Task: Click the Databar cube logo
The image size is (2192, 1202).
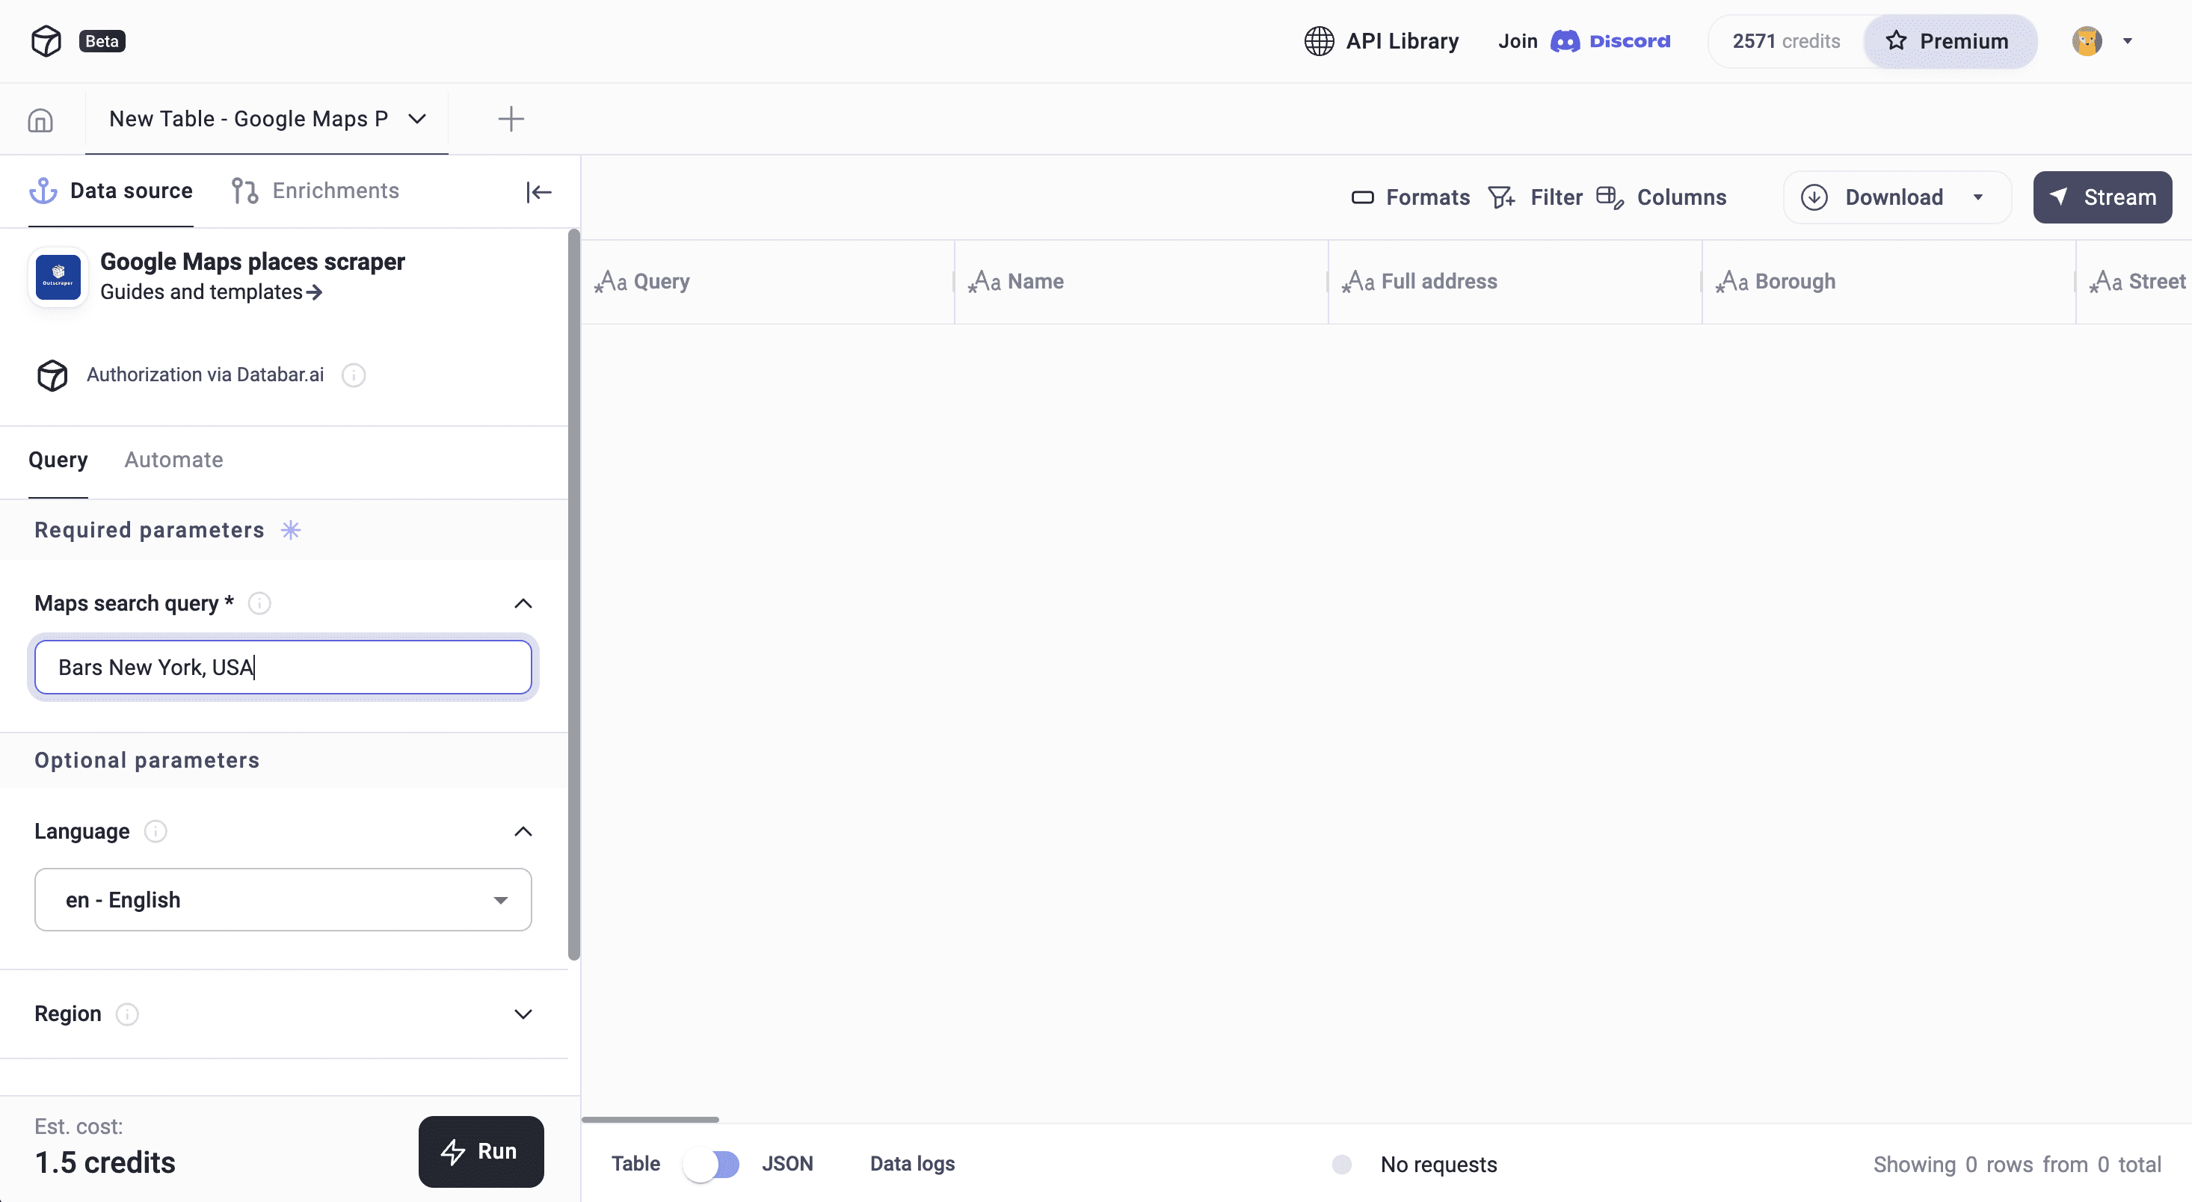Action: click(46, 40)
